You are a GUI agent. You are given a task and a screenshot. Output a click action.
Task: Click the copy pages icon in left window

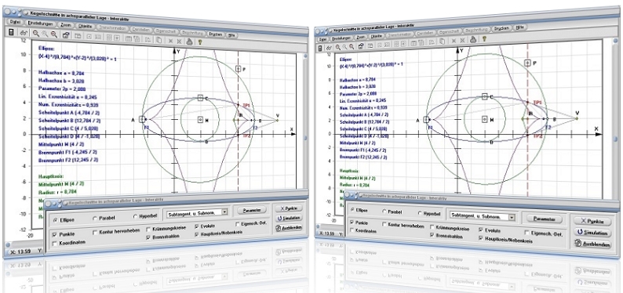[x=158, y=40]
